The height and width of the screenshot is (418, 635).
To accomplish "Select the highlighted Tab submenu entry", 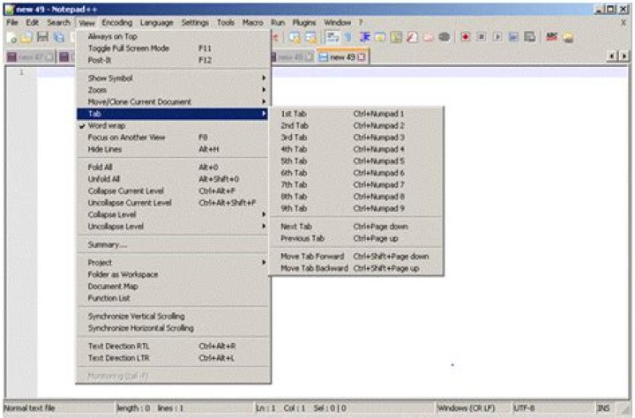I will pos(174,114).
